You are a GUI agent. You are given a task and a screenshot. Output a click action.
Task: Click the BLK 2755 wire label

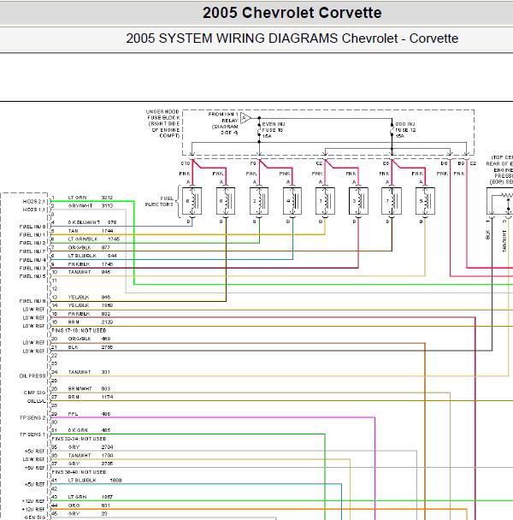91,347
